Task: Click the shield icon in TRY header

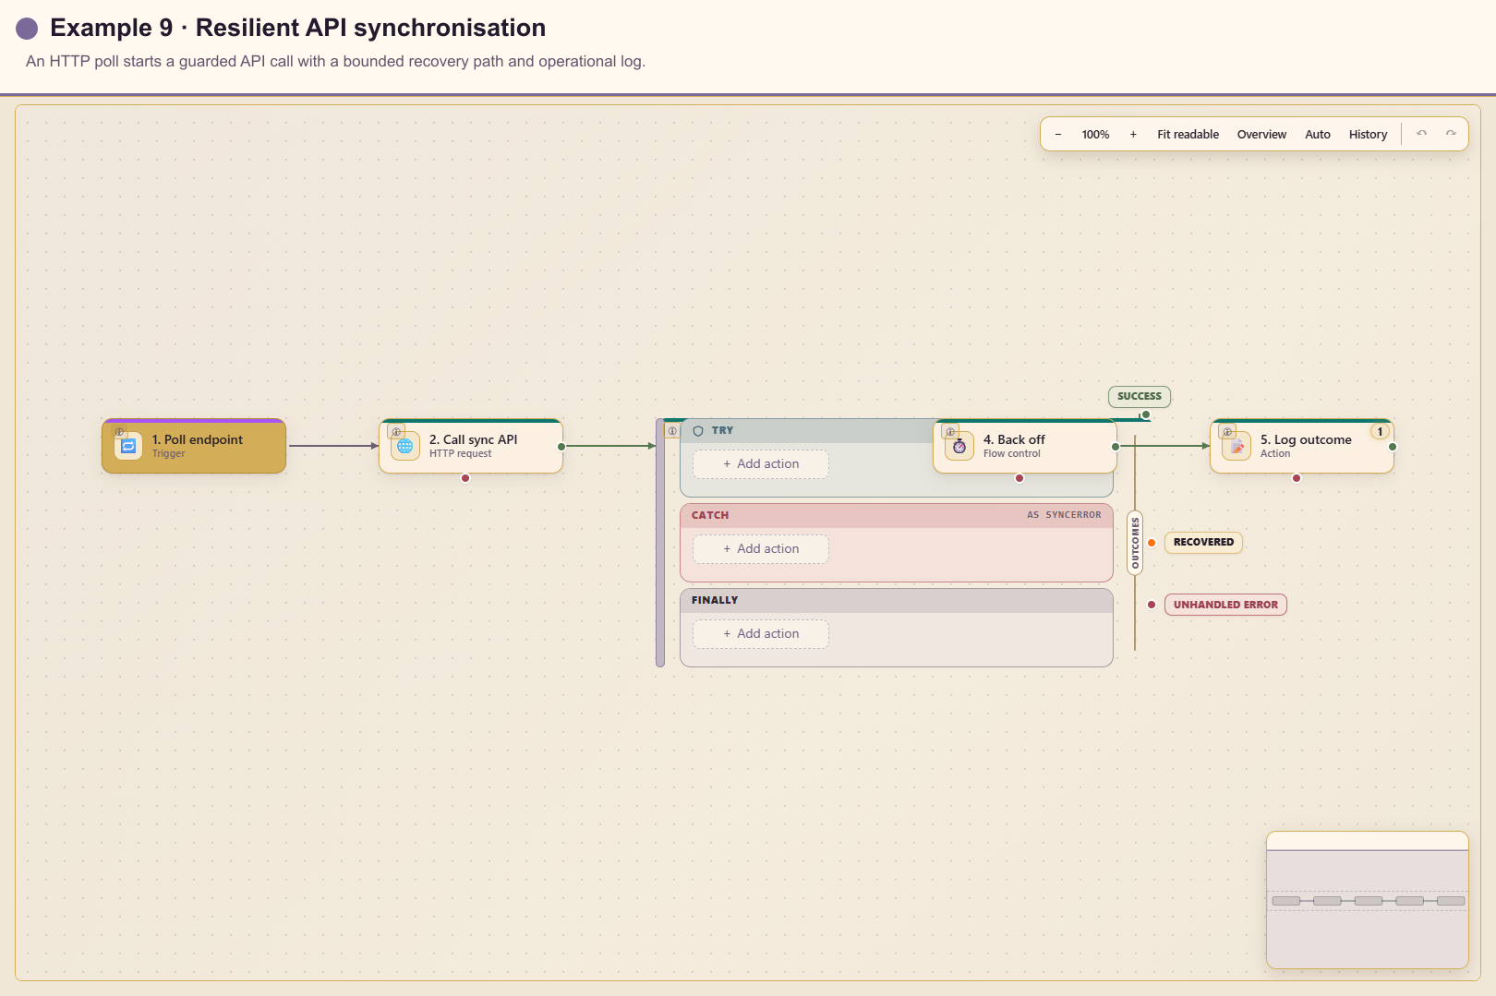Action: 698,431
